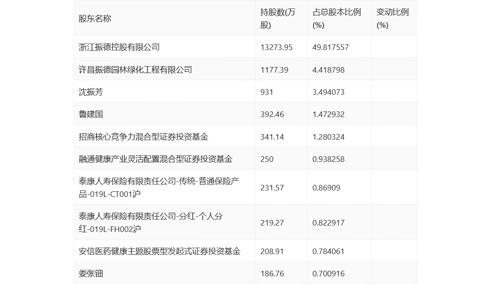Image resolution: width=491 pixels, height=284 pixels.
Task: Click the percentage 0.784061
Action: coord(328,252)
